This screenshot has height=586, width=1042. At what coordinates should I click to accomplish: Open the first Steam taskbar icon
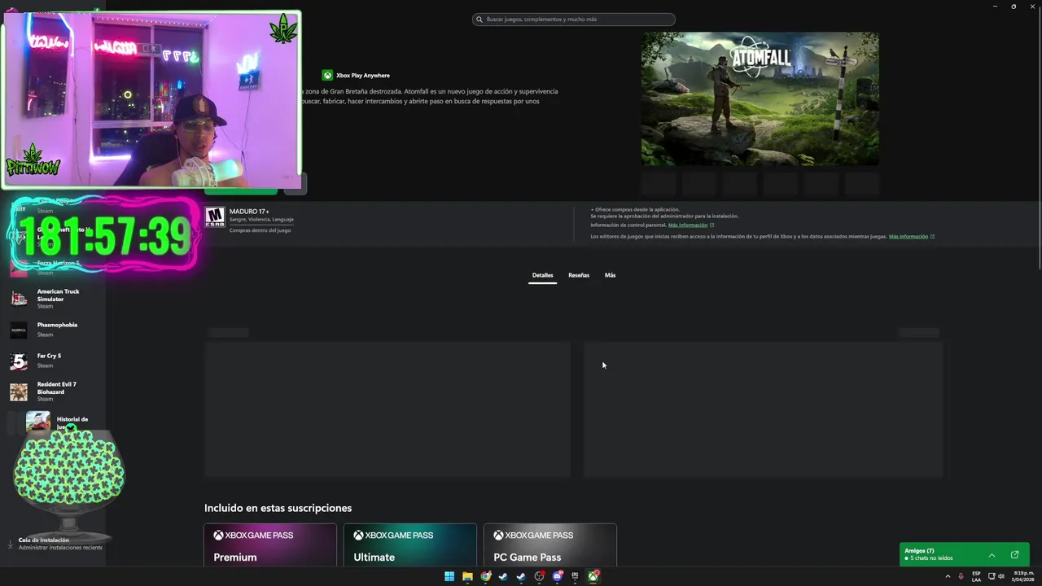click(x=503, y=576)
